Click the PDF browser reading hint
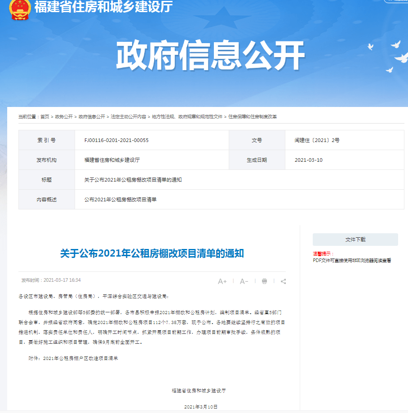 pyautogui.click(x=352, y=261)
